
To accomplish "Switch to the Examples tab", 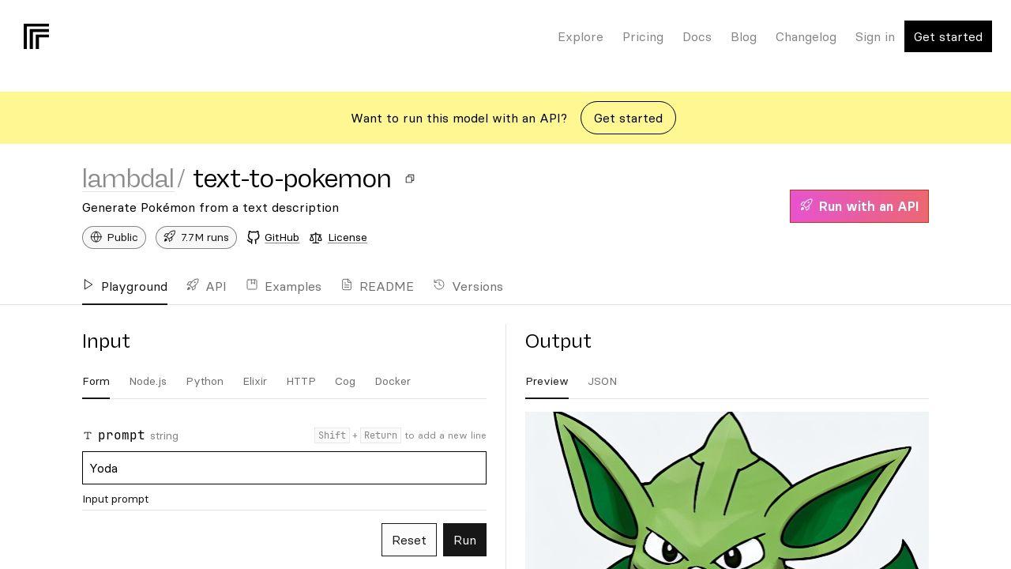I will click(x=284, y=286).
